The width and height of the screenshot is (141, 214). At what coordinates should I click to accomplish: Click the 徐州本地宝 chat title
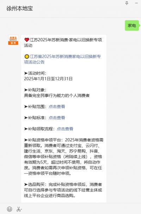[20, 8]
